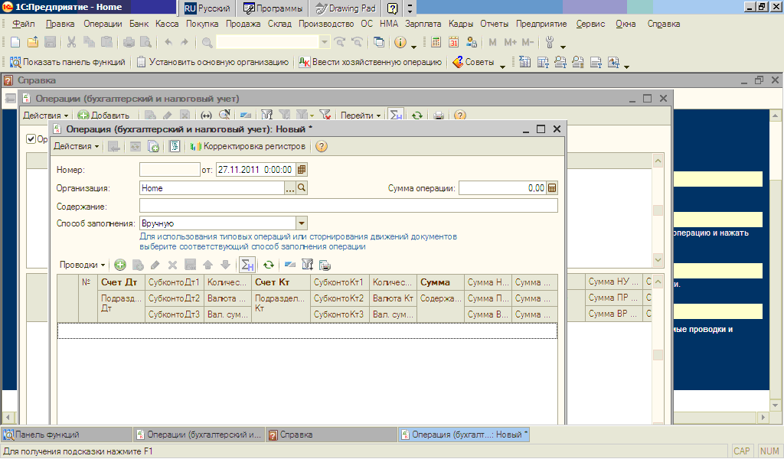Open the Банк menu
Screen dimensions: 784x459
coord(139,24)
